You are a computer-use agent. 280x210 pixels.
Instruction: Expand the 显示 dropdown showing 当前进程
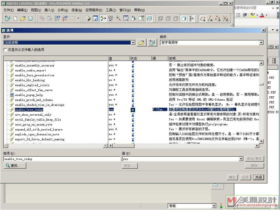(133, 42)
